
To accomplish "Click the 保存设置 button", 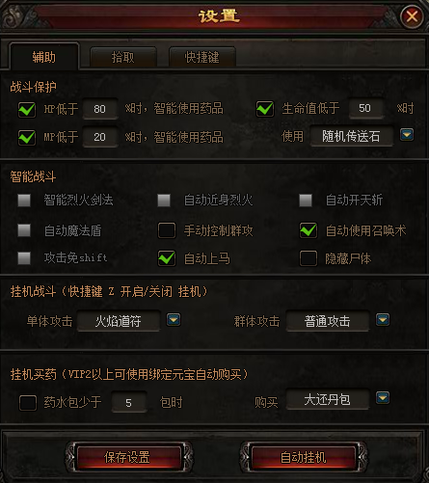I will click(127, 457).
